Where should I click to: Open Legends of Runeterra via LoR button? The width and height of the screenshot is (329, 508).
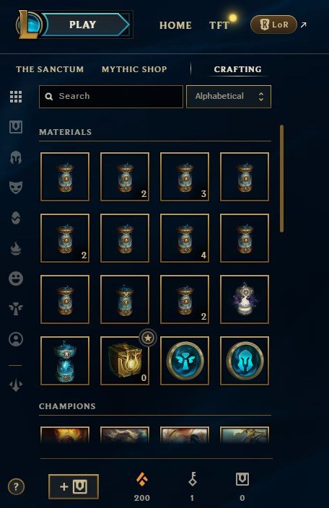[x=273, y=25]
